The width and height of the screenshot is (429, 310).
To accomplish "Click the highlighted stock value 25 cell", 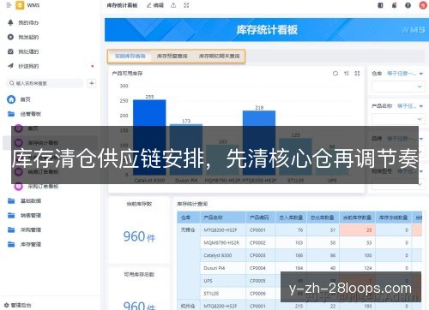I will tap(357, 230).
